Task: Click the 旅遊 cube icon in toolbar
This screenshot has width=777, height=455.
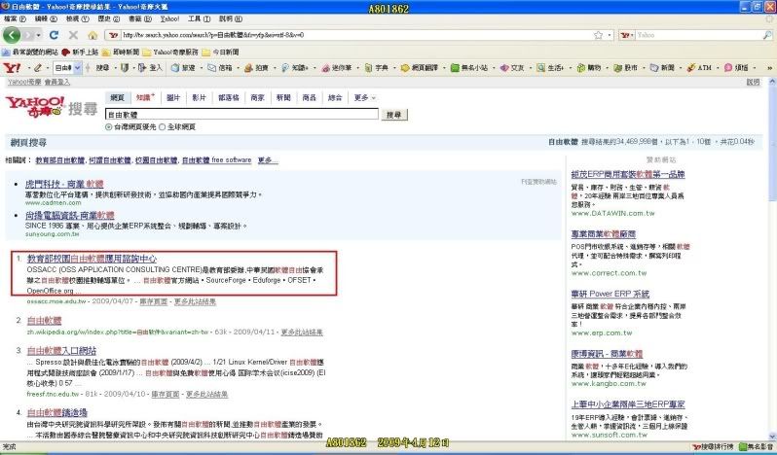Action: click(175, 68)
